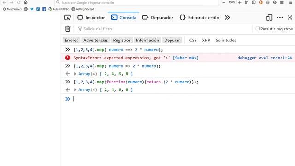Toggle the Errores filter
Image resolution: width=295 pixels, height=166 pixels.
pos(71,40)
